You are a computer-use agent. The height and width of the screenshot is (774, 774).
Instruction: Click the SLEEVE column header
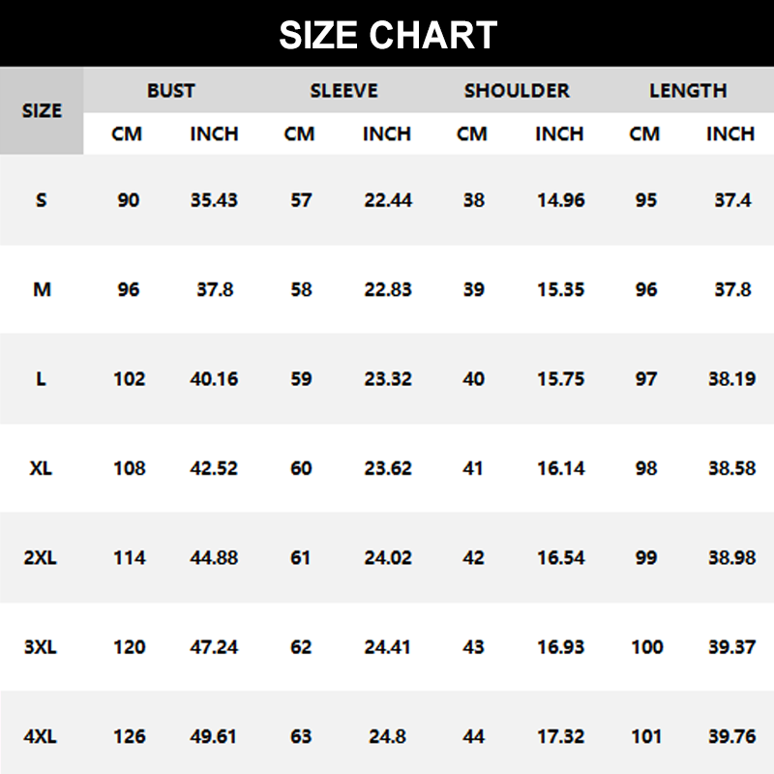click(x=343, y=91)
